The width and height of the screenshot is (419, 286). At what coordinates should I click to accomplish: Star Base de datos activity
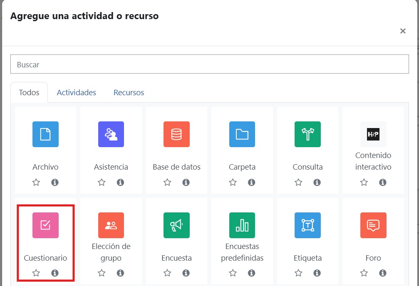pyautogui.click(x=167, y=182)
